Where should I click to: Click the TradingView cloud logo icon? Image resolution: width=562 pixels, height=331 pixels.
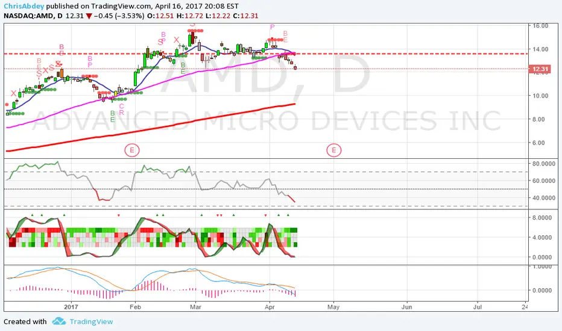click(x=58, y=321)
